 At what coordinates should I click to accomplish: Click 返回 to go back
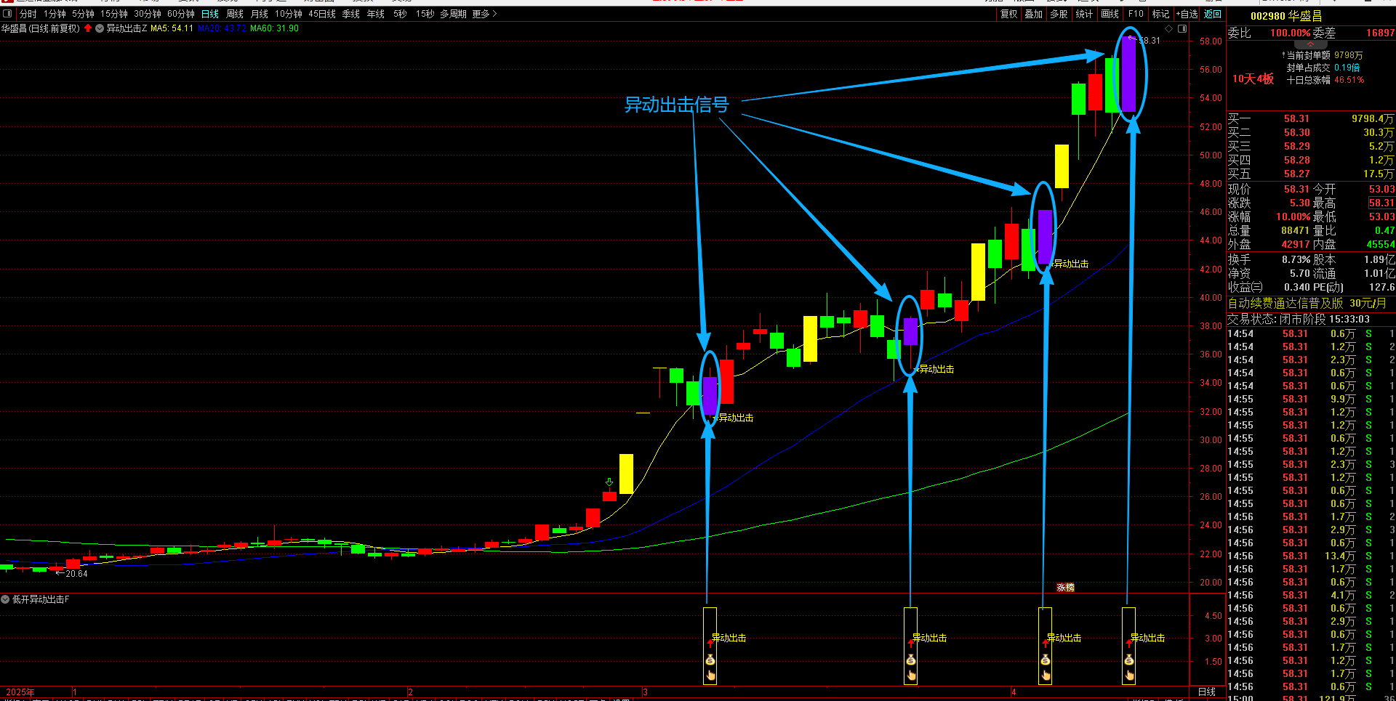pyautogui.click(x=1213, y=14)
